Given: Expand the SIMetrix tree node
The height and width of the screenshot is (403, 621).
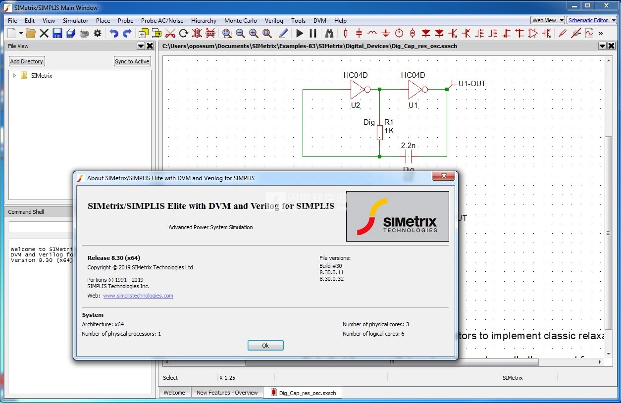Looking at the screenshot, I should coord(14,76).
